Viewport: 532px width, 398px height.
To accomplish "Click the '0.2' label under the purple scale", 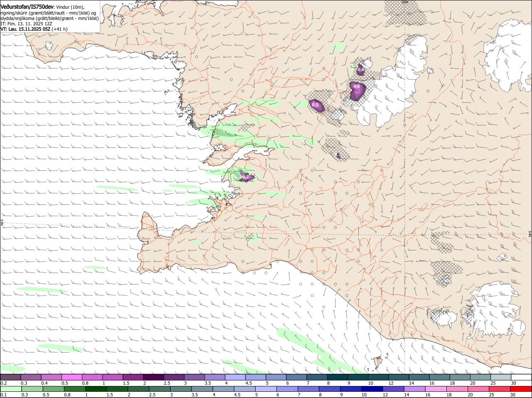I will (x=3, y=383).
